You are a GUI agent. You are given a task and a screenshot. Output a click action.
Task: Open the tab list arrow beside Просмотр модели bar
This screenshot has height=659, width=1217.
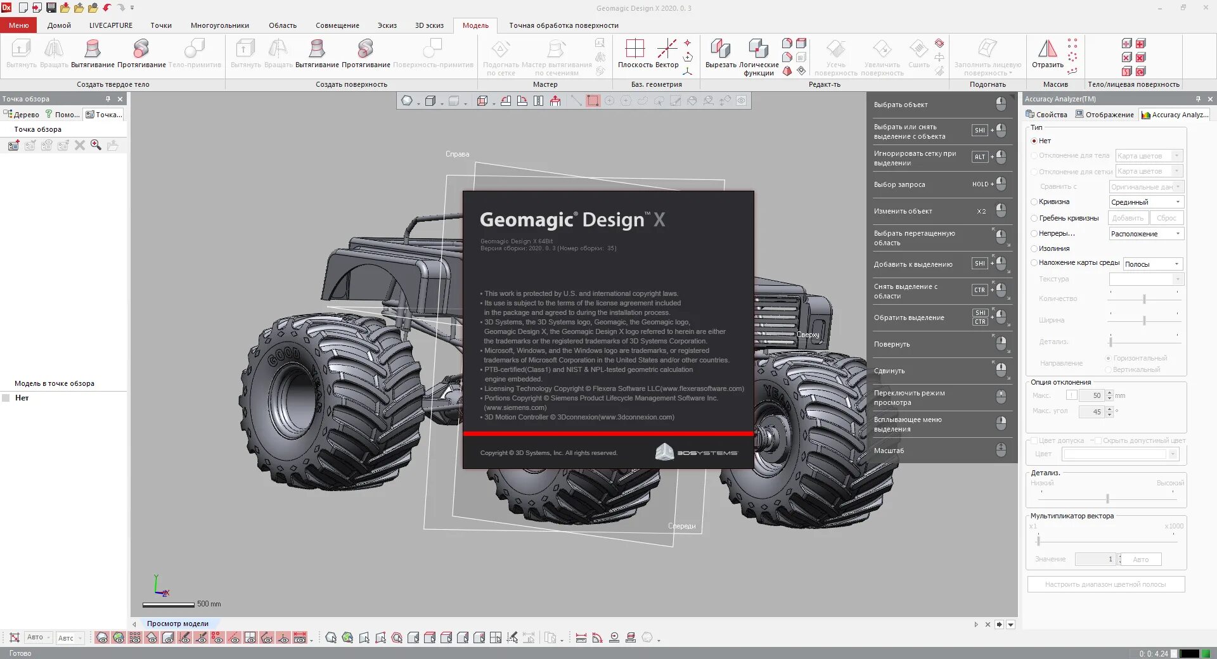click(x=1011, y=625)
